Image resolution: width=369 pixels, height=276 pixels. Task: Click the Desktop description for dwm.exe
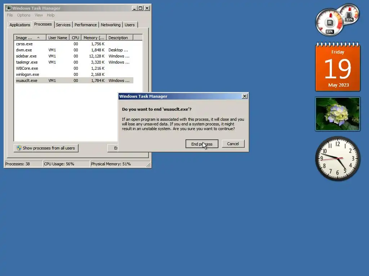coord(118,50)
